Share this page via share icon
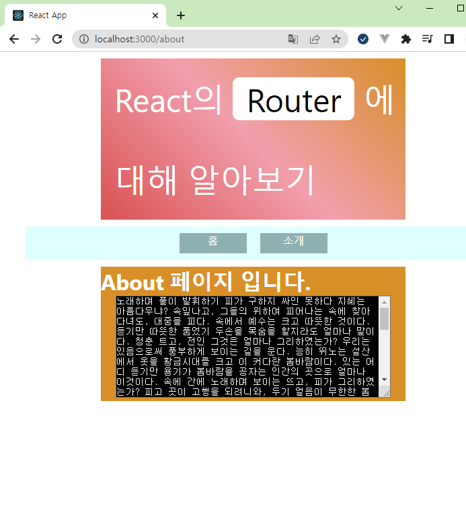466x522 pixels. point(315,39)
